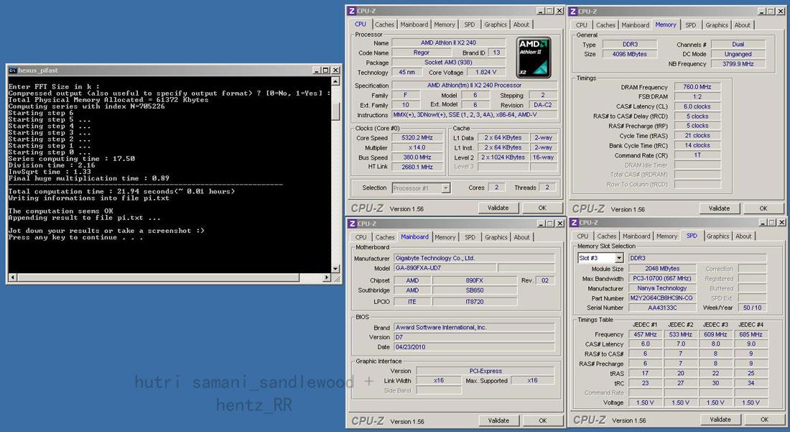Click the Module Size 2048 MBytes field
Viewport: 790px width, 432px height.
click(662, 269)
